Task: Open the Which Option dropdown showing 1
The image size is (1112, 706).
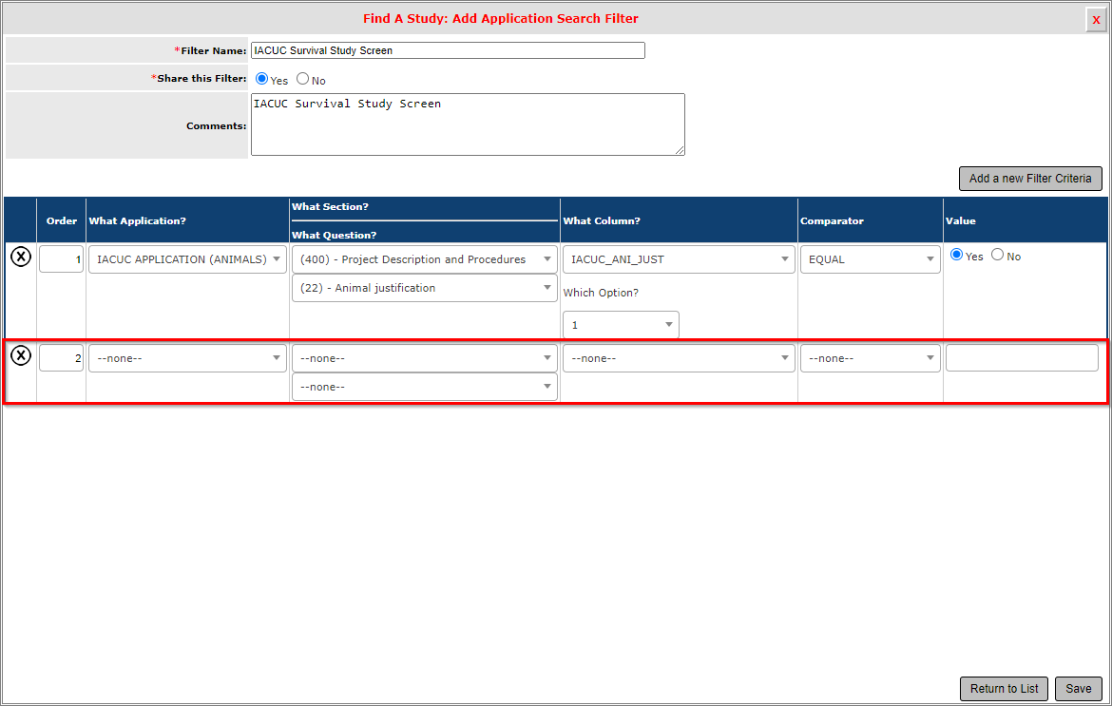Action: click(x=621, y=325)
